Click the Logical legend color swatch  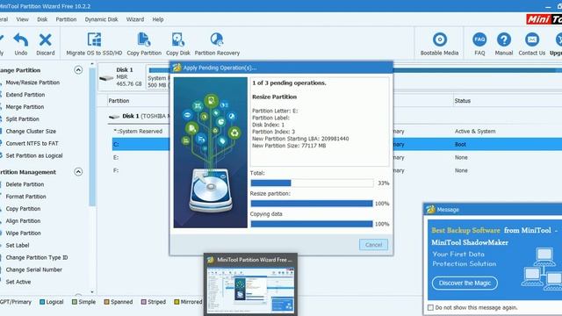(42, 302)
